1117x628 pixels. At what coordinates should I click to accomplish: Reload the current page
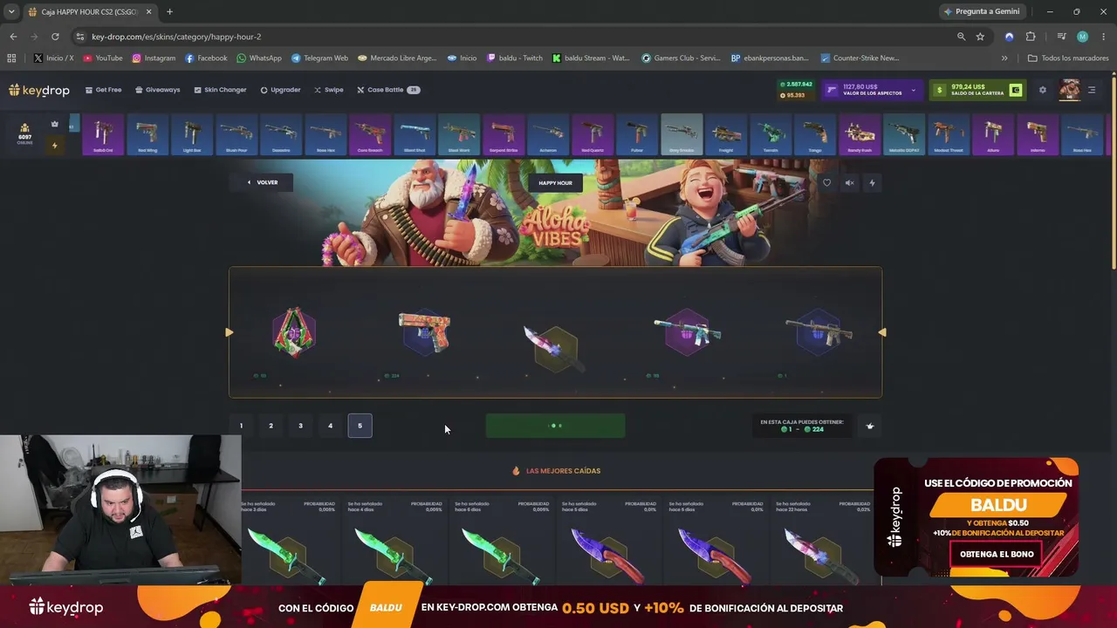coord(55,37)
